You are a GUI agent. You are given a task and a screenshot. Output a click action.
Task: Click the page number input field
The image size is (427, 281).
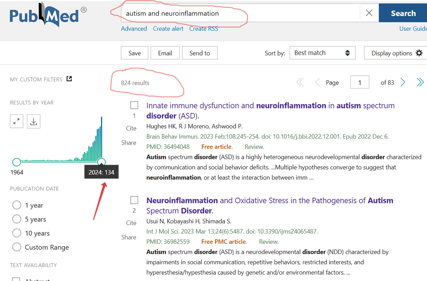click(360, 82)
